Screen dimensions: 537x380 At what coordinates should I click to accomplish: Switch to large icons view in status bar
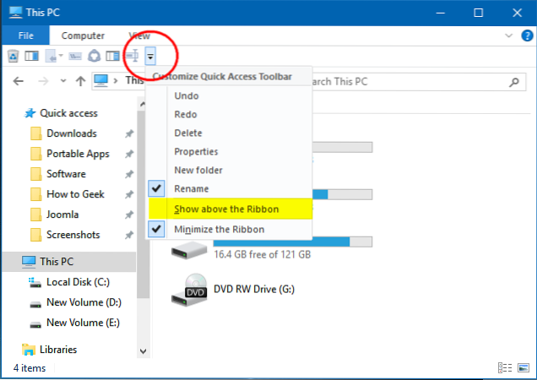(523, 368)
